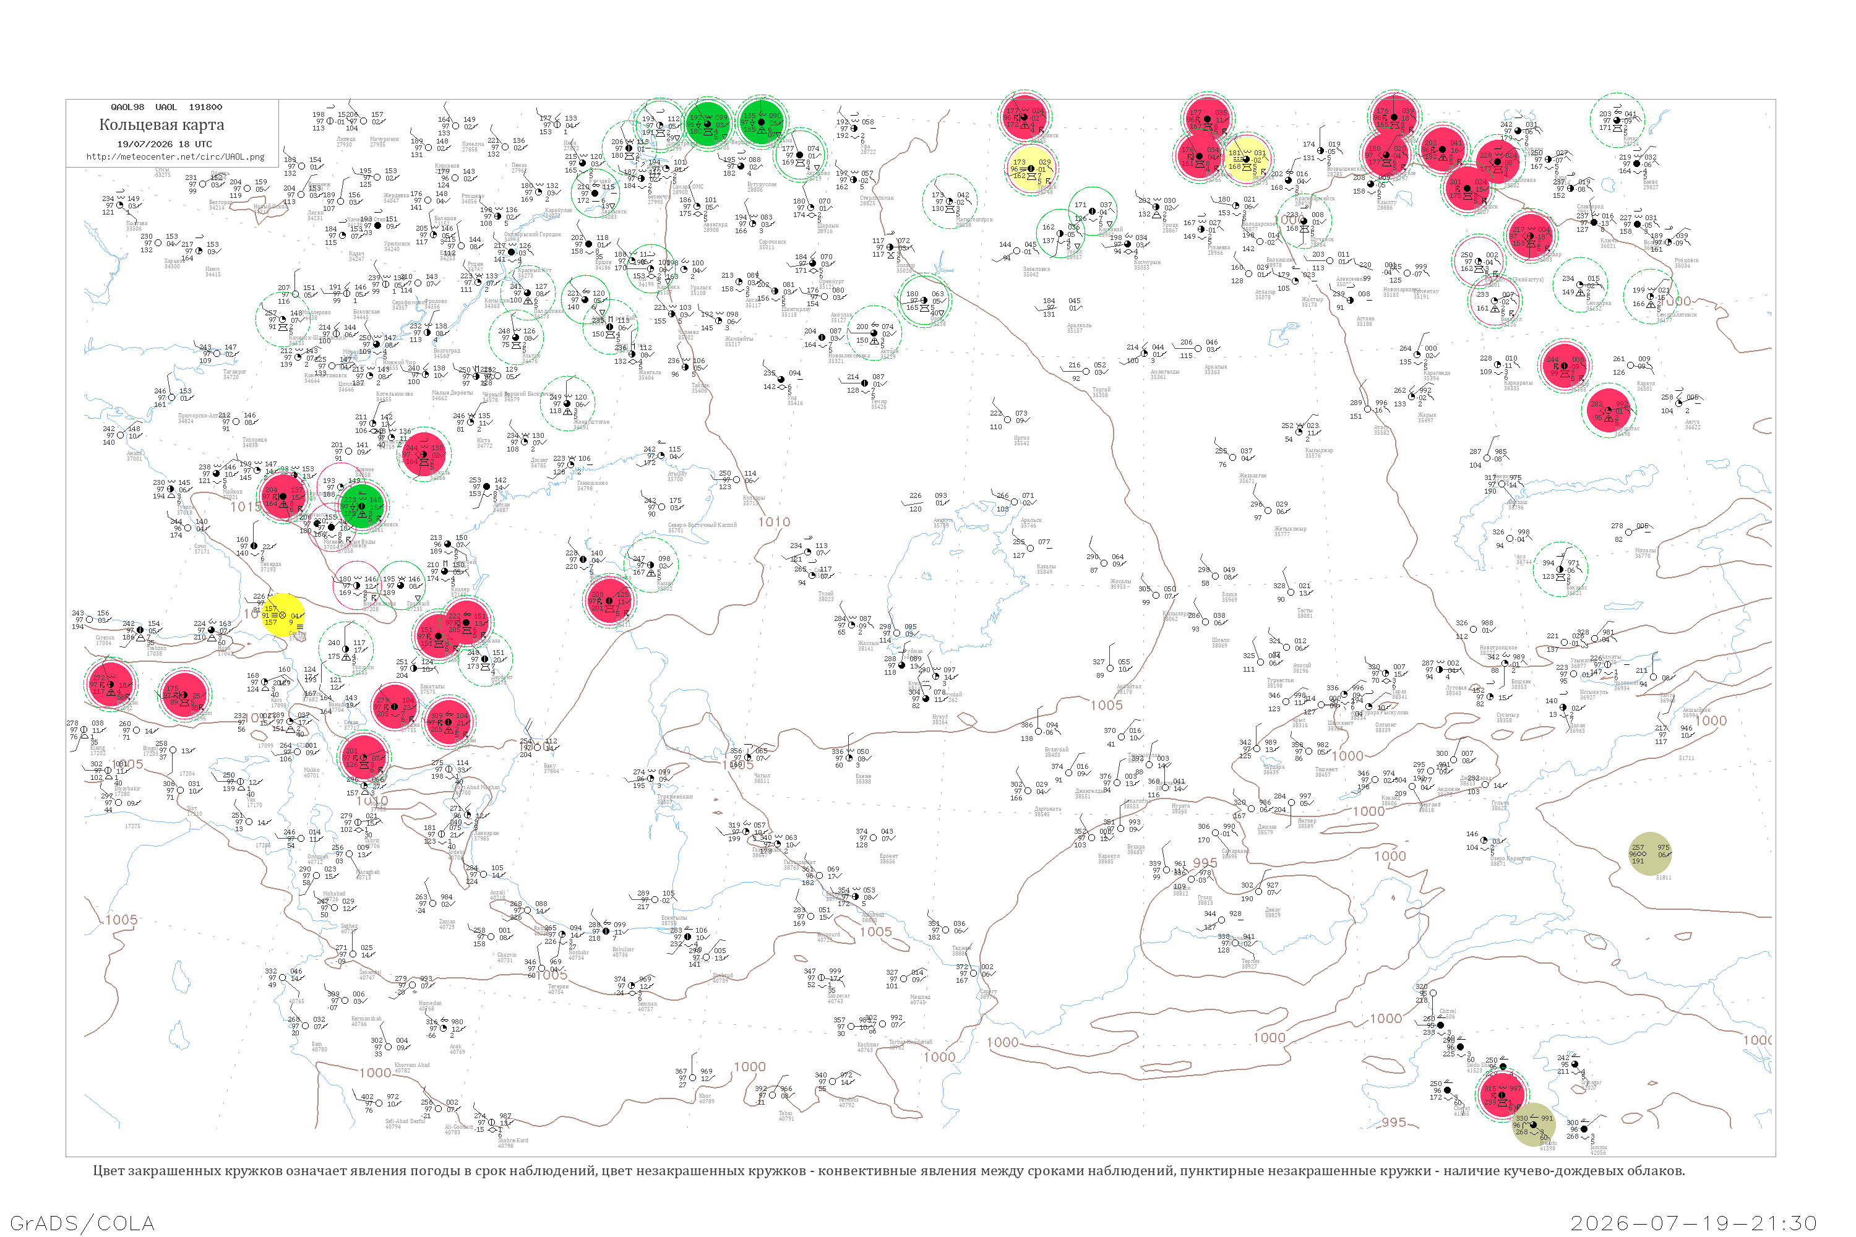The image size is (1856, 1237).
Task: Select the "Изюм 34415" station label
Action: [x=213, y=272]
